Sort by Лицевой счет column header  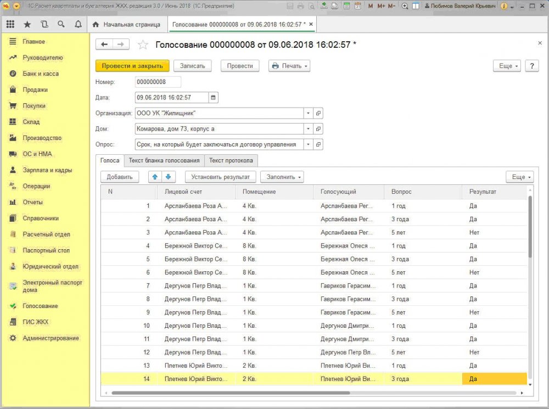point(196,192)
